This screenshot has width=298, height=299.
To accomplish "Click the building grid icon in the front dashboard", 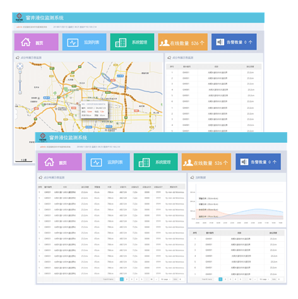I will point(144,162).
